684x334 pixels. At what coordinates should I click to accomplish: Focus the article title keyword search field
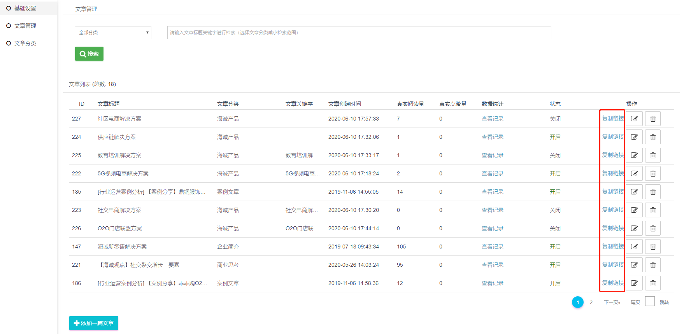(359, 33)
